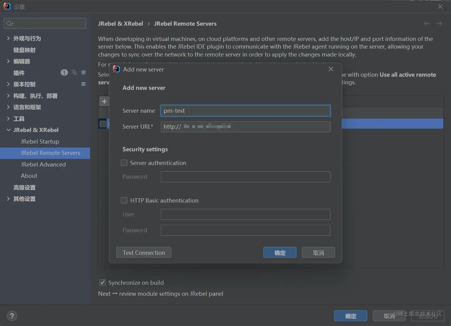Viewport: 451px width, 326px height.
Task: Click the plugin update count badge
Action: coord(64,72)
